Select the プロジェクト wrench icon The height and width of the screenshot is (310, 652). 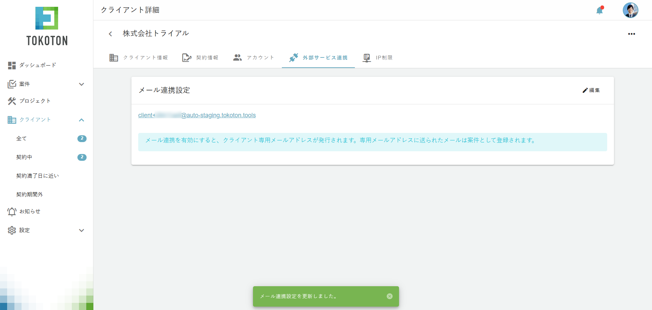(x=12, y=101)
